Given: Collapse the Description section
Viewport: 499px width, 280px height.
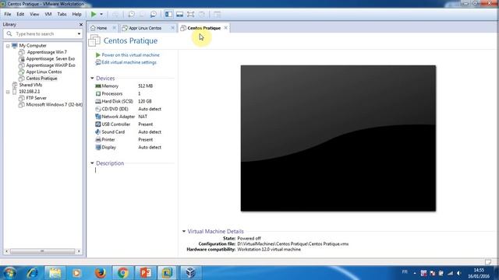Looking at the screenshot, I should tap(92, 163).
